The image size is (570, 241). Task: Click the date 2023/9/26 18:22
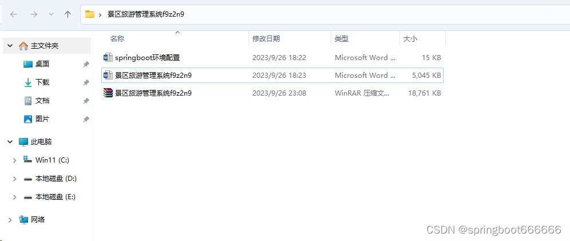pos(279,57)
